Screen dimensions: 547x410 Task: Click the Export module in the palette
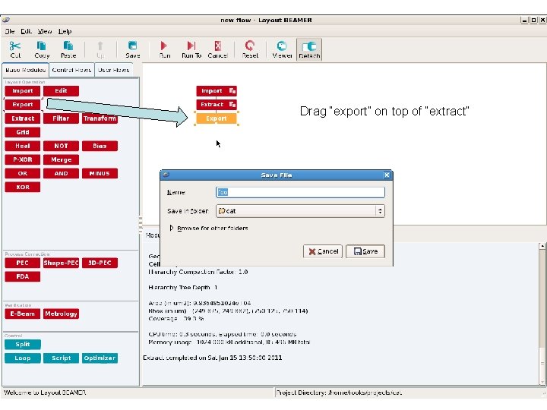point(23,105)
